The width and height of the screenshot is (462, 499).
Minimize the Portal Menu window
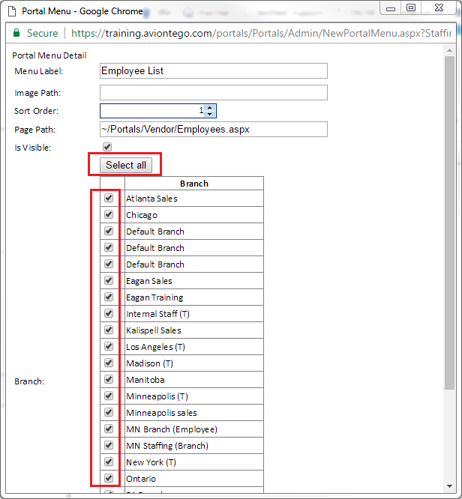pos(391,8)
